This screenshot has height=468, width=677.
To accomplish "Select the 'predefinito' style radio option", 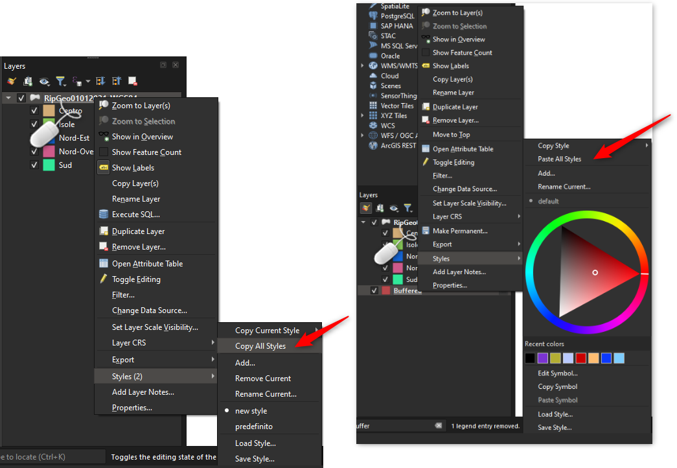I will [254, 427].
